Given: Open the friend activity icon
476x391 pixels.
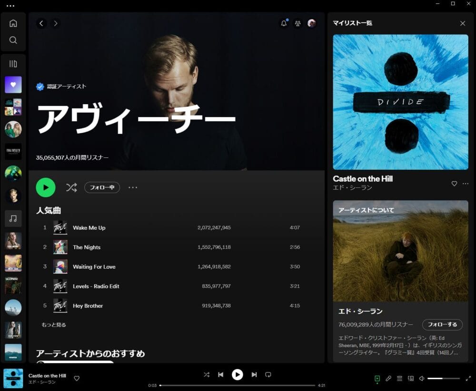Looking at the screenshot, I should [x=298, y=23].
